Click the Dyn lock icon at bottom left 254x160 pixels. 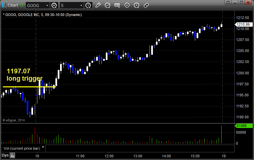[12, 155]
